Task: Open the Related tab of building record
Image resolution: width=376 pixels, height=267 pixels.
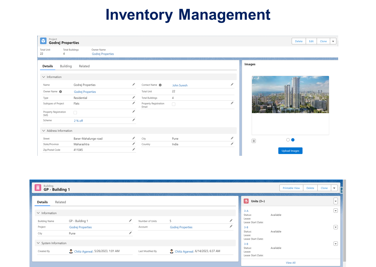Action: [60, 202]
